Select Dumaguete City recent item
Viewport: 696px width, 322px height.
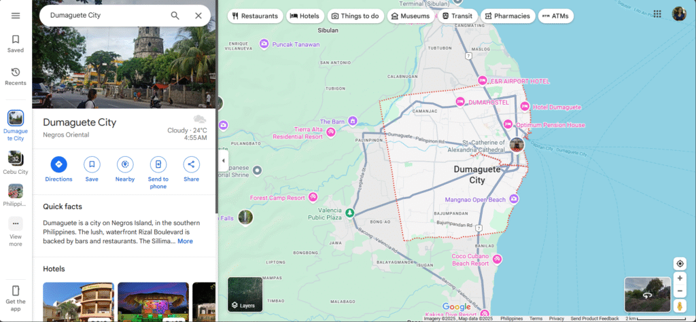pyautogui.click(x=16, y=126)
